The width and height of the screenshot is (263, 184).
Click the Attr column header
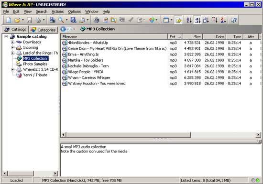[251, 37]
